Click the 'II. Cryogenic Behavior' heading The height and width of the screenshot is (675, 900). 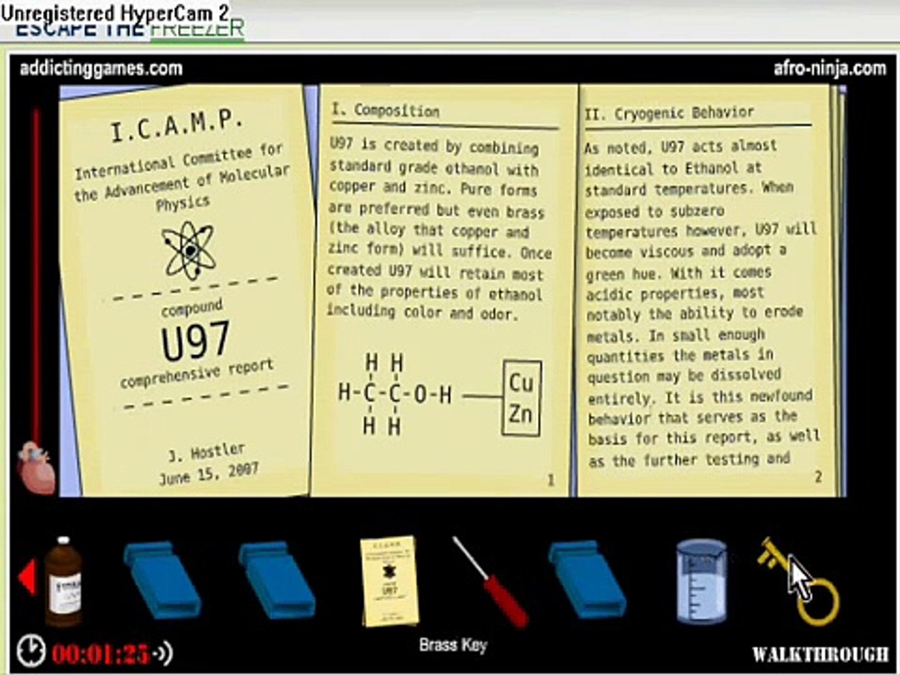[669, 113]
